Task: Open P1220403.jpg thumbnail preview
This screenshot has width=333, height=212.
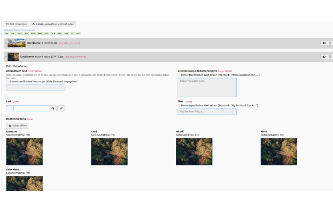Action: click(x=16, y=43)
